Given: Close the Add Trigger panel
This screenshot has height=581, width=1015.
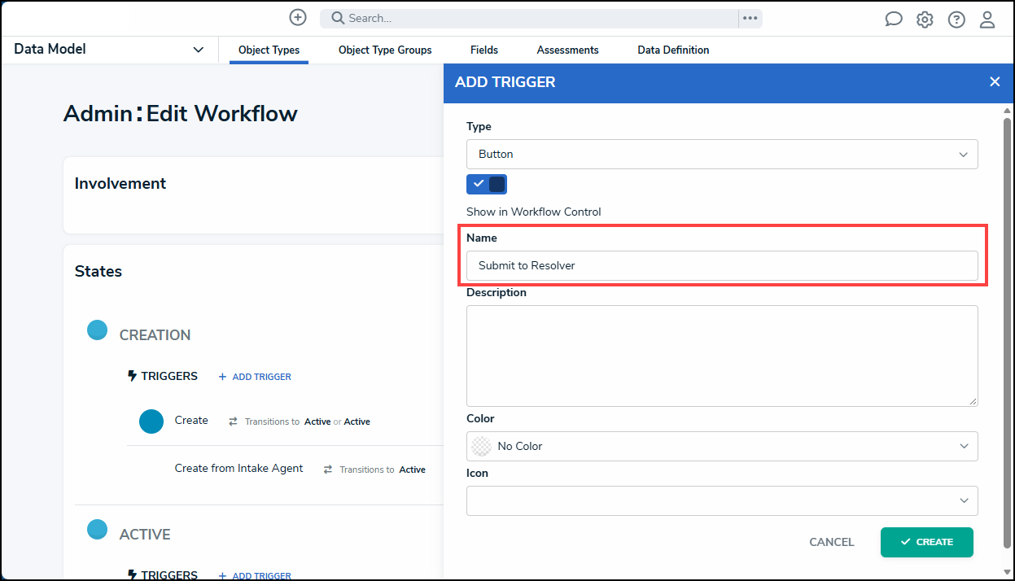Looking at the screenshot, I should (x=995, y=82).
